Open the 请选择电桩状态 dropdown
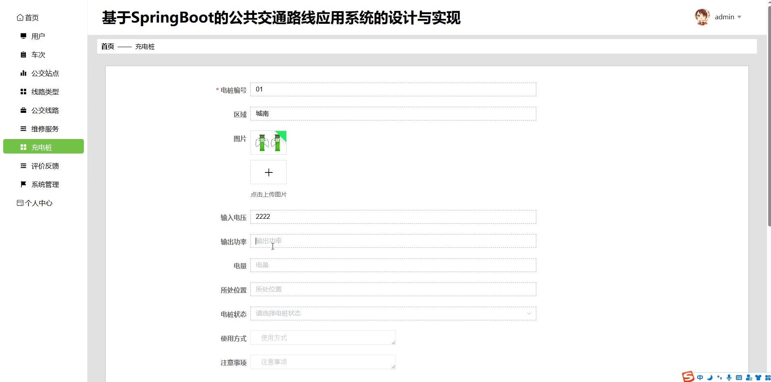Image resolution: width=771 pixels, height=382 pixels. click(393, 313)
